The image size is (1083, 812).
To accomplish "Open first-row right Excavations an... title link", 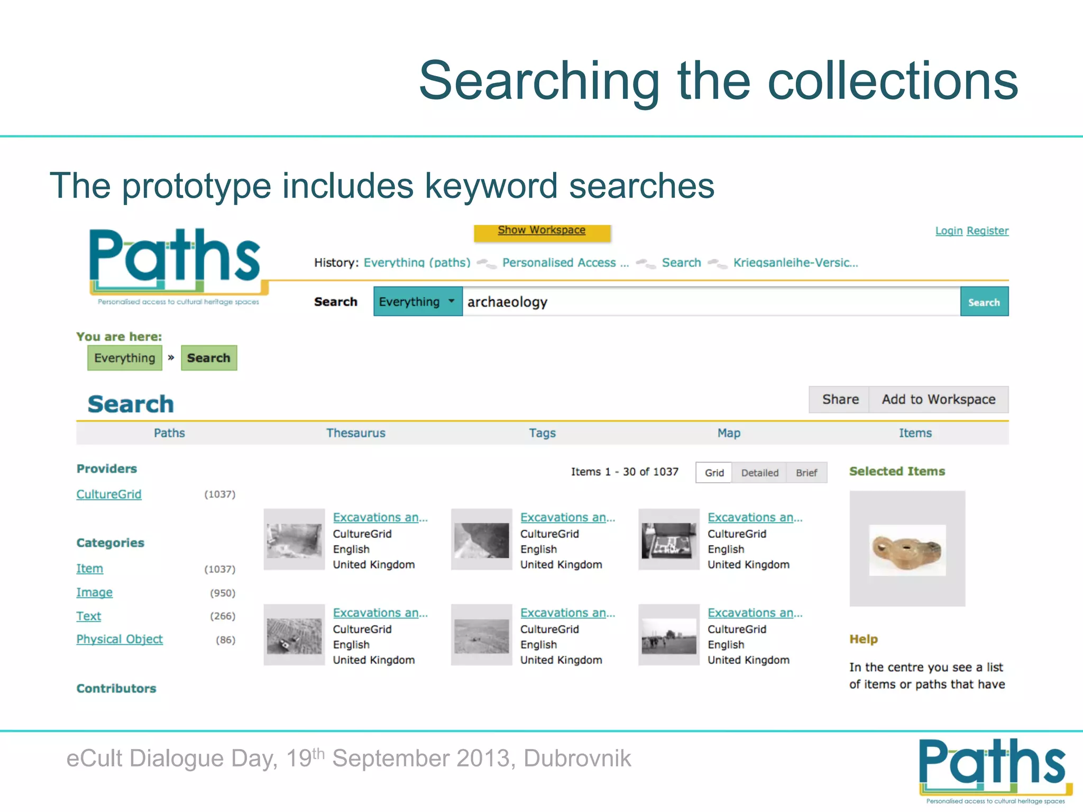I will click(x=755, y=518).
